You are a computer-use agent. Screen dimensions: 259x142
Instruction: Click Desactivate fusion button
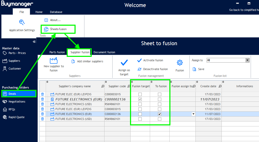point(152,69)
